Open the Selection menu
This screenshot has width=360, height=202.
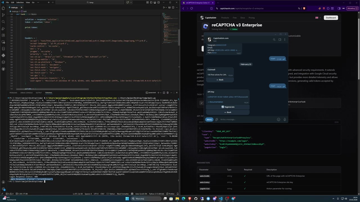[20, 3]
